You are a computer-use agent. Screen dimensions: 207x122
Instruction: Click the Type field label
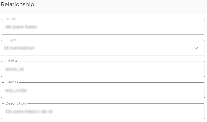[12, 40]
